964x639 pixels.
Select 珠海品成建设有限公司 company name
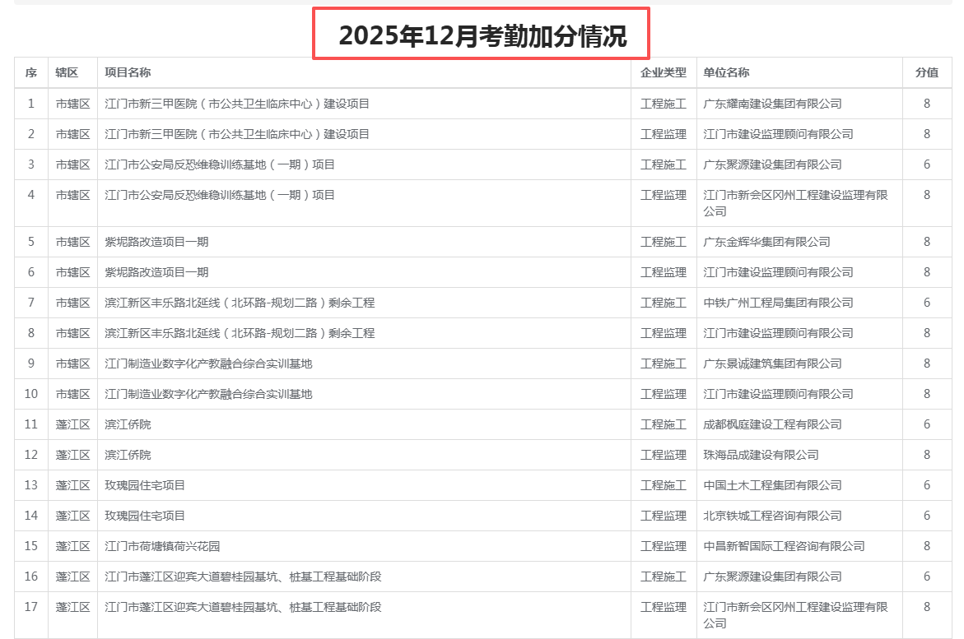[x=761, y=455]
